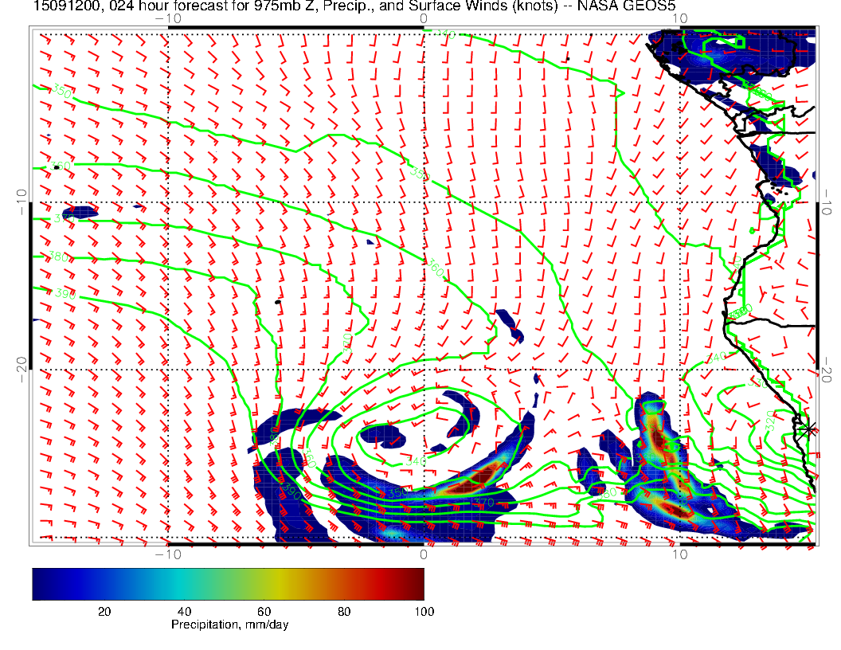841x650 pixels.
Task: Click the "60" tick label under the colorbar
Action: [264, 611]
